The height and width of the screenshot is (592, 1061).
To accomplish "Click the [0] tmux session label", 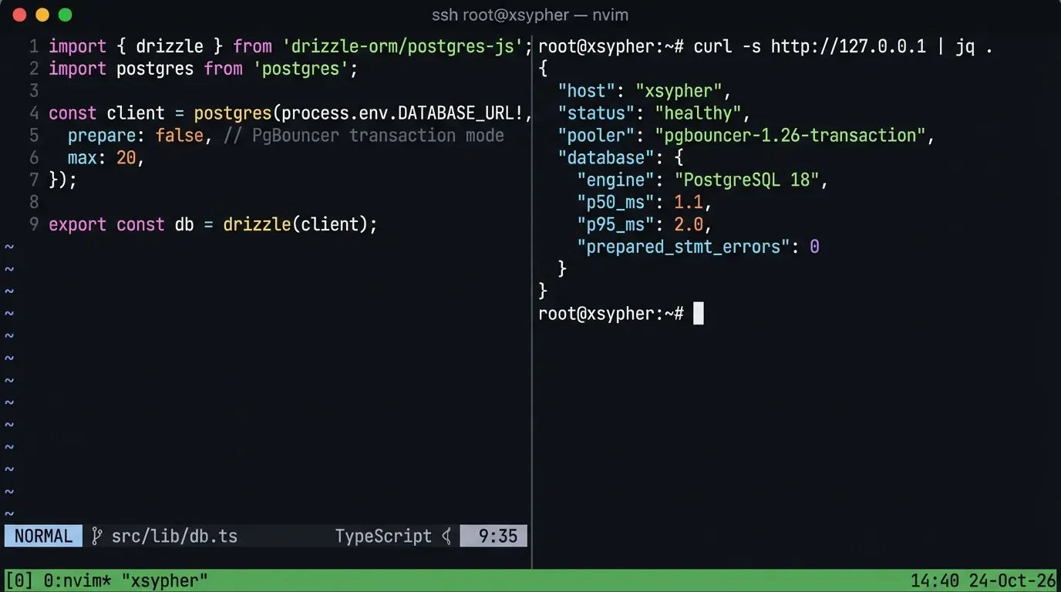I will 19,580.
